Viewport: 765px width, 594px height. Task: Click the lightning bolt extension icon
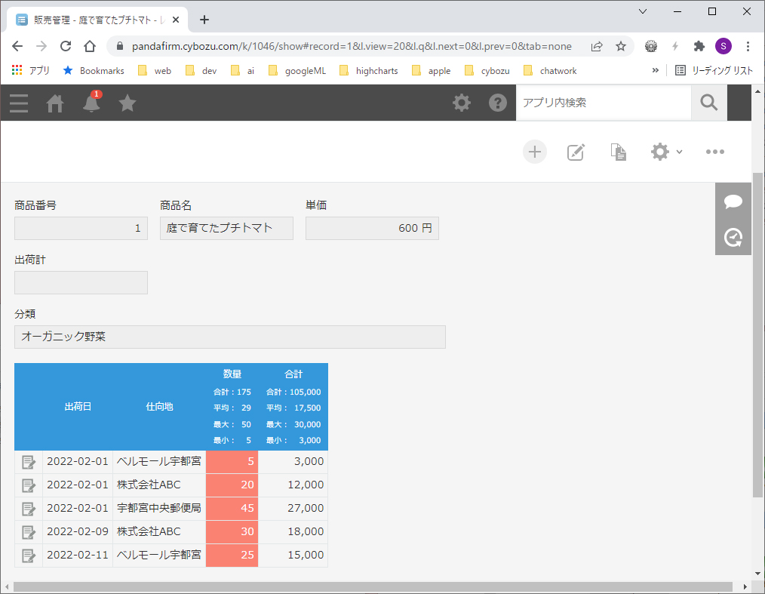coord(675,46)
